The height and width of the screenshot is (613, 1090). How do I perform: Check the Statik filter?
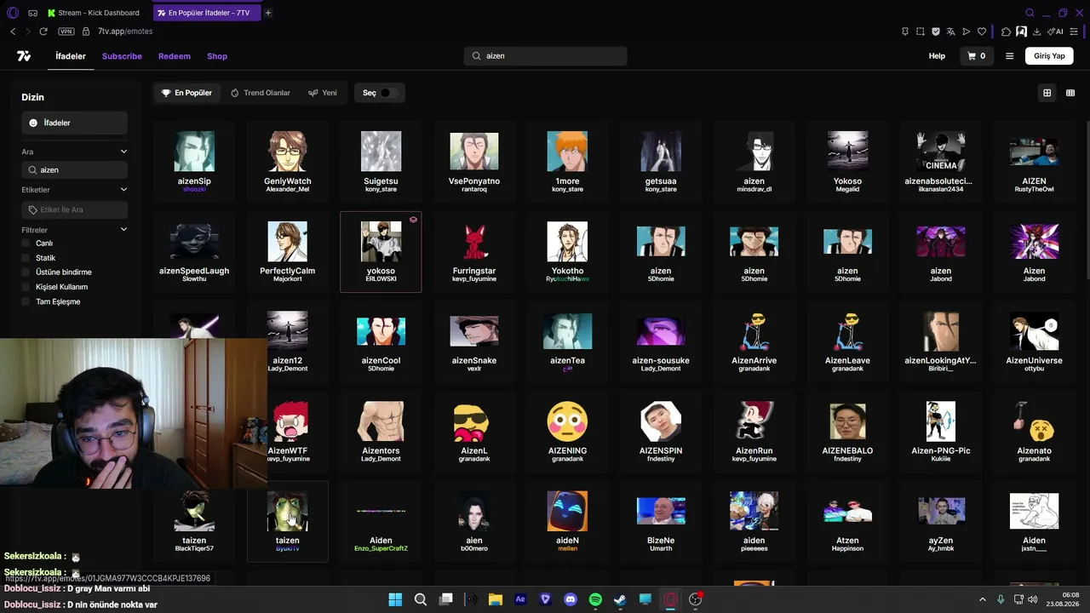click(x=26, y=258)
